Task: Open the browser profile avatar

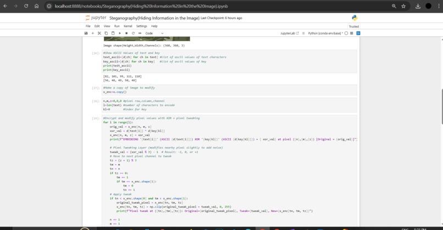Action: (428, 6)
